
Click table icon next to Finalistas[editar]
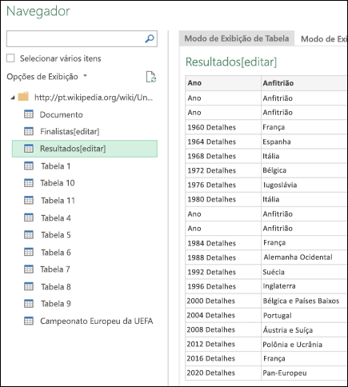coord(29,131)
